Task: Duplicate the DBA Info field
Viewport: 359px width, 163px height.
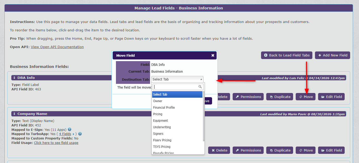Action: pos(280,97)
